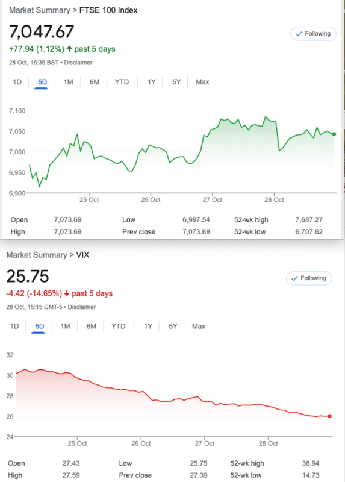This screenshot has height=482, width=345.
Task: Click the FTSE 52-wk low value 6,707.62
Action: 309,232
